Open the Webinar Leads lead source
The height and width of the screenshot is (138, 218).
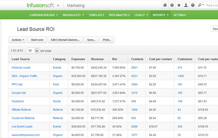tap(21, 68)
